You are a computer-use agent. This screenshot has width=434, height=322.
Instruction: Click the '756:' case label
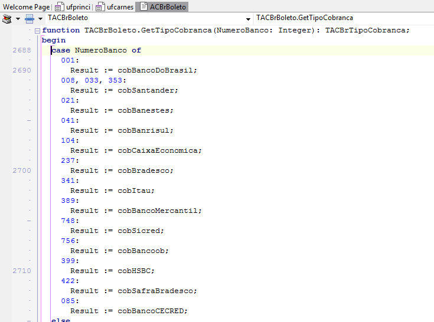(70, 241)
